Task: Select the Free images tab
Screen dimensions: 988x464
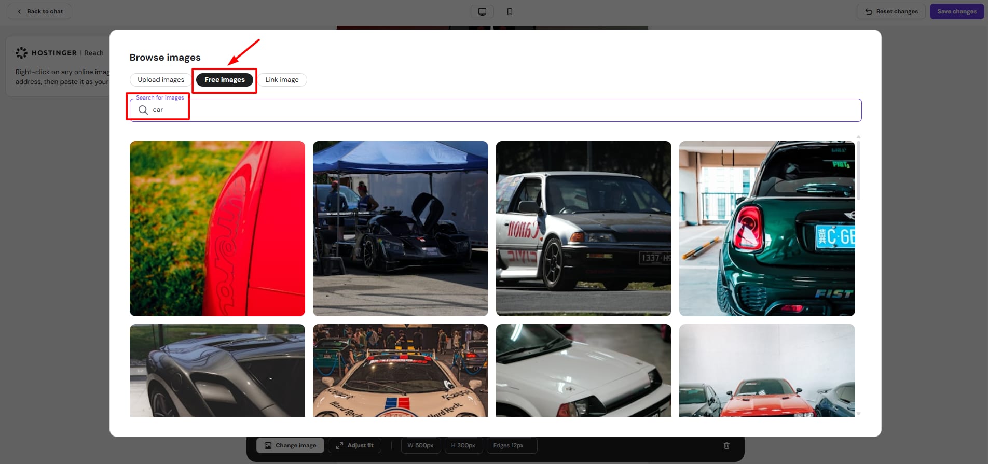Action: coord(224,80)
